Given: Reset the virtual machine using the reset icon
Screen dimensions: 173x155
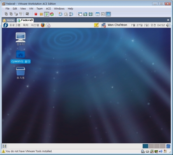Looking at the screenshot, I should [x=52, y=14].
